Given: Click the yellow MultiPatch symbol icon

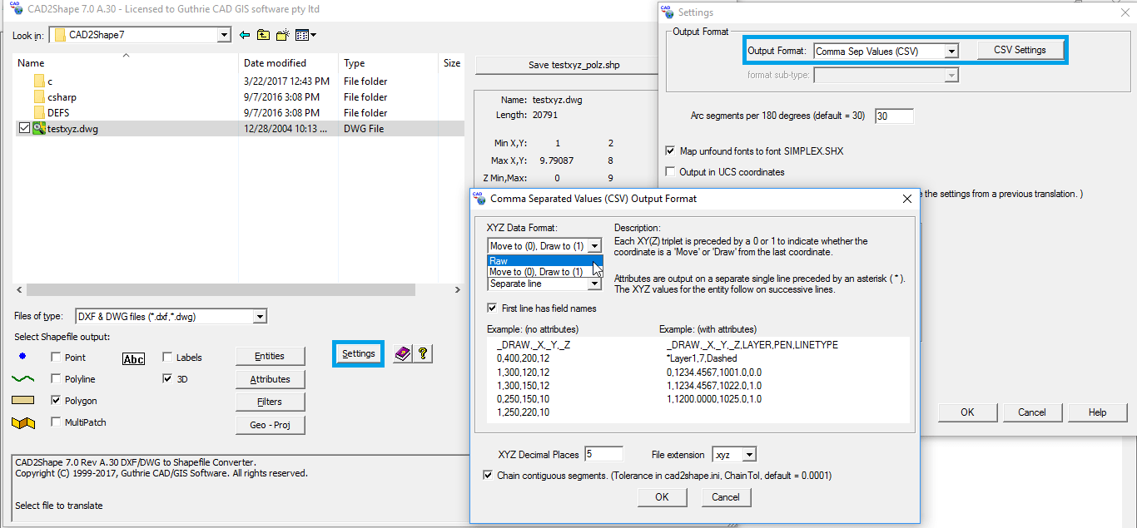Looking at the screenshot, I should point(23,422).
